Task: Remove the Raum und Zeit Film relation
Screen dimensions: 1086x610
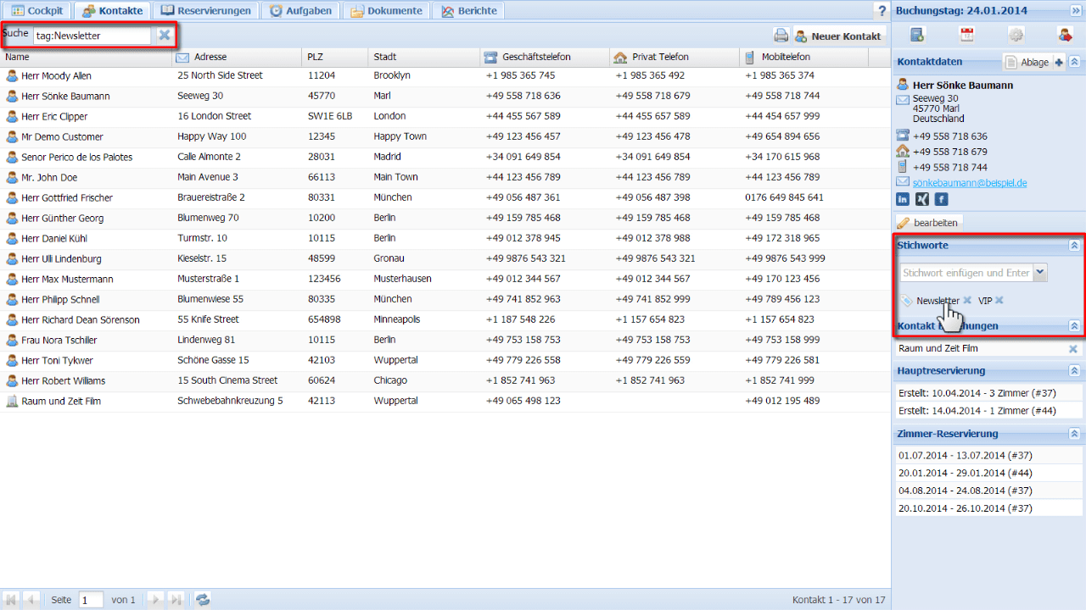Action: [x=1072, y=348]
